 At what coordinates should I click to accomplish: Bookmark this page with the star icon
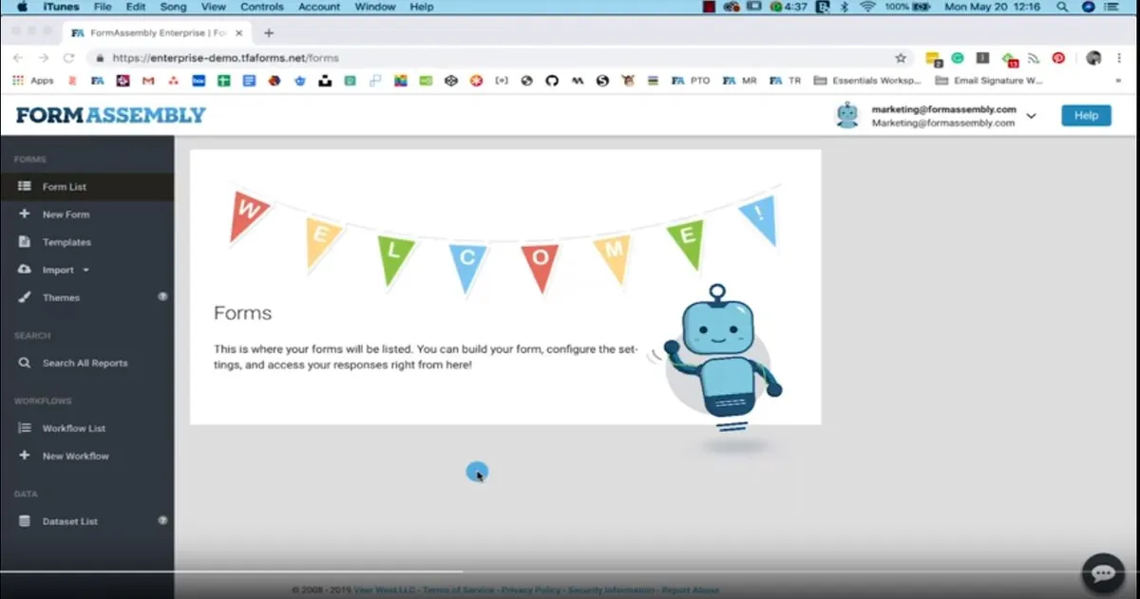(x=901, y=58)
